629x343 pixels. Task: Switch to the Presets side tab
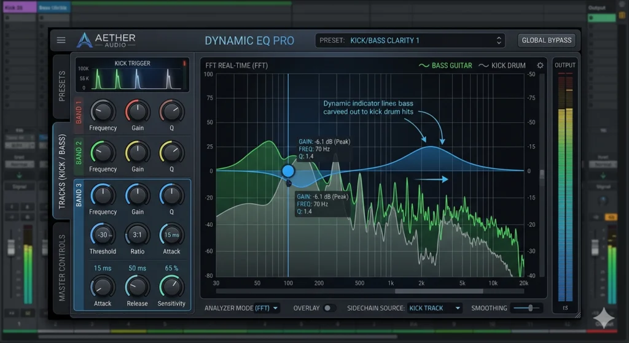coord(62,86)
